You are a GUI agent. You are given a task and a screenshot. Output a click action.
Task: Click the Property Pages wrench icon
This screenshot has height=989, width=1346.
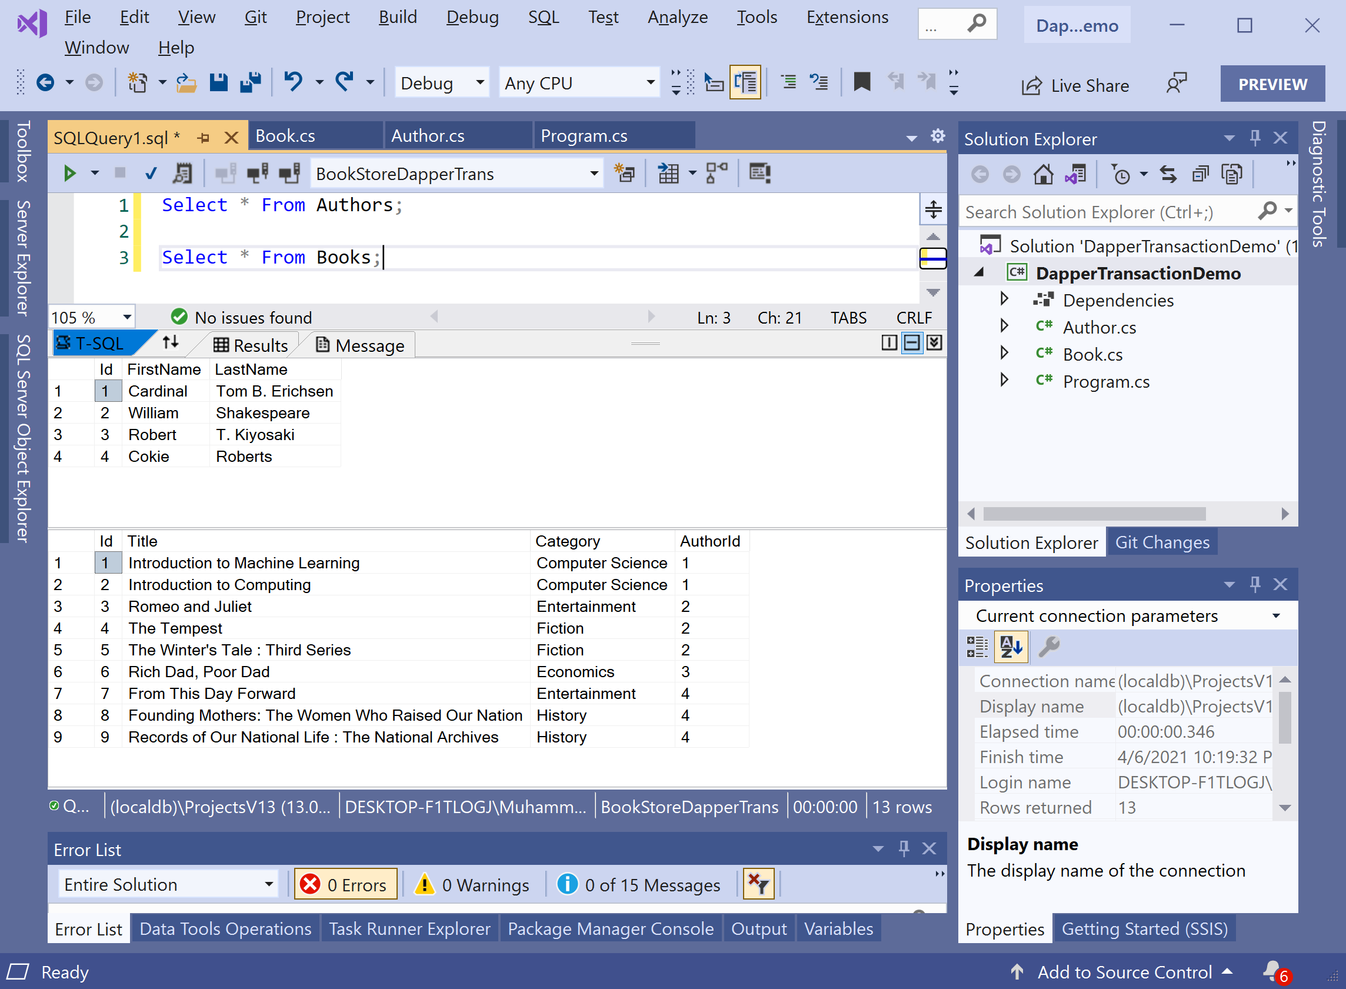1048,647
